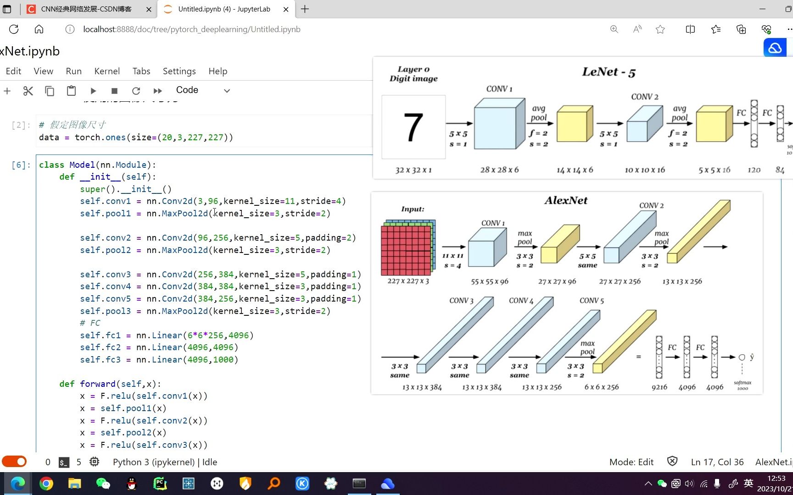Run the selected cell
Image resolution: width=793 pixels, height=495 pixels.
(x=93, y=91)
